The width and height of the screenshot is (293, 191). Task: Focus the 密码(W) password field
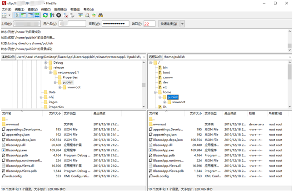click(115, 24)
